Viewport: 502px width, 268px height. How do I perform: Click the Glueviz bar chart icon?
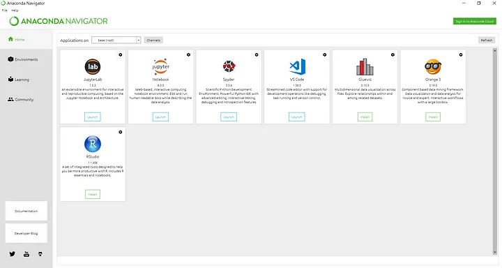pyautogui.click(x=365, y=67)
